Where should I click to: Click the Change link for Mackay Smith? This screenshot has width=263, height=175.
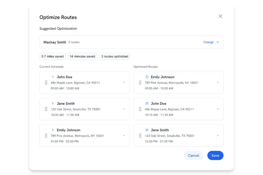pyautogui.click(x=208, y=42)
